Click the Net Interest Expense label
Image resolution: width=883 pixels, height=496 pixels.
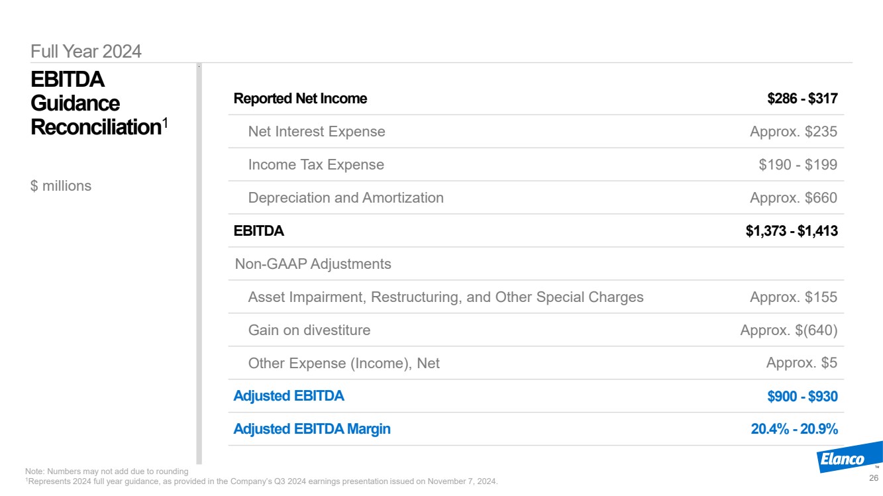316,132
